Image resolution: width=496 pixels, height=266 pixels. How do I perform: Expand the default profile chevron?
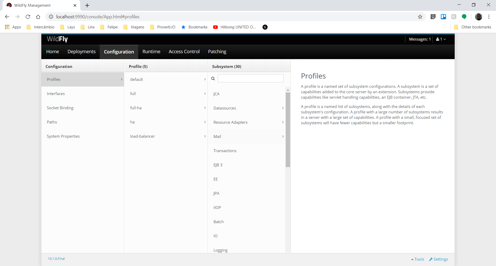pos(205,79)
